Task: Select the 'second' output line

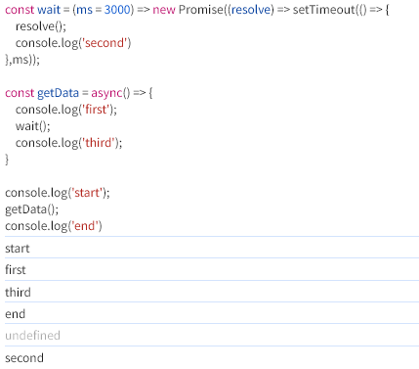Action: [212, 358]
